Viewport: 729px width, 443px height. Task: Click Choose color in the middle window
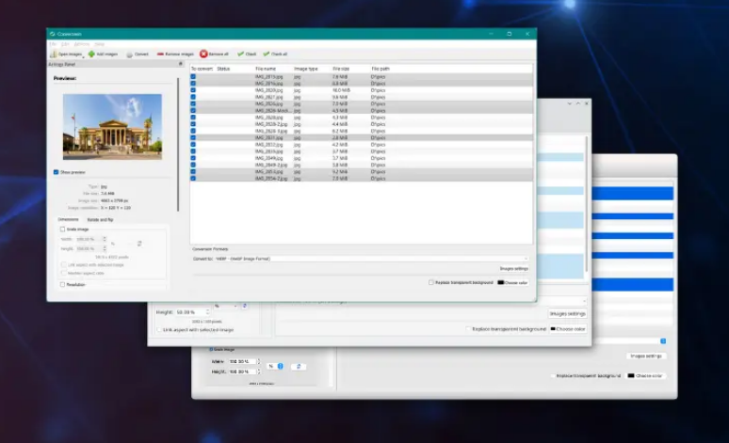pos(568,329)
